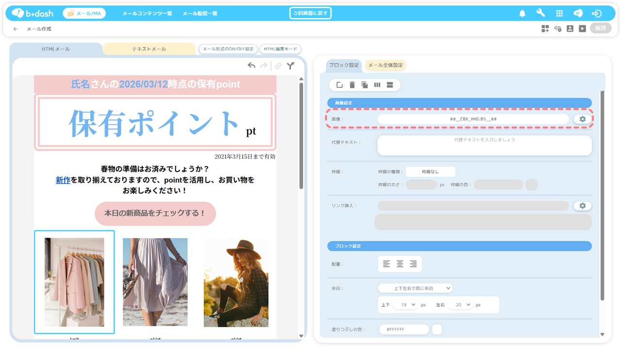Switch to the メール全体設定 tab
This screenshot has width=621, height=349.
[385, 65]
